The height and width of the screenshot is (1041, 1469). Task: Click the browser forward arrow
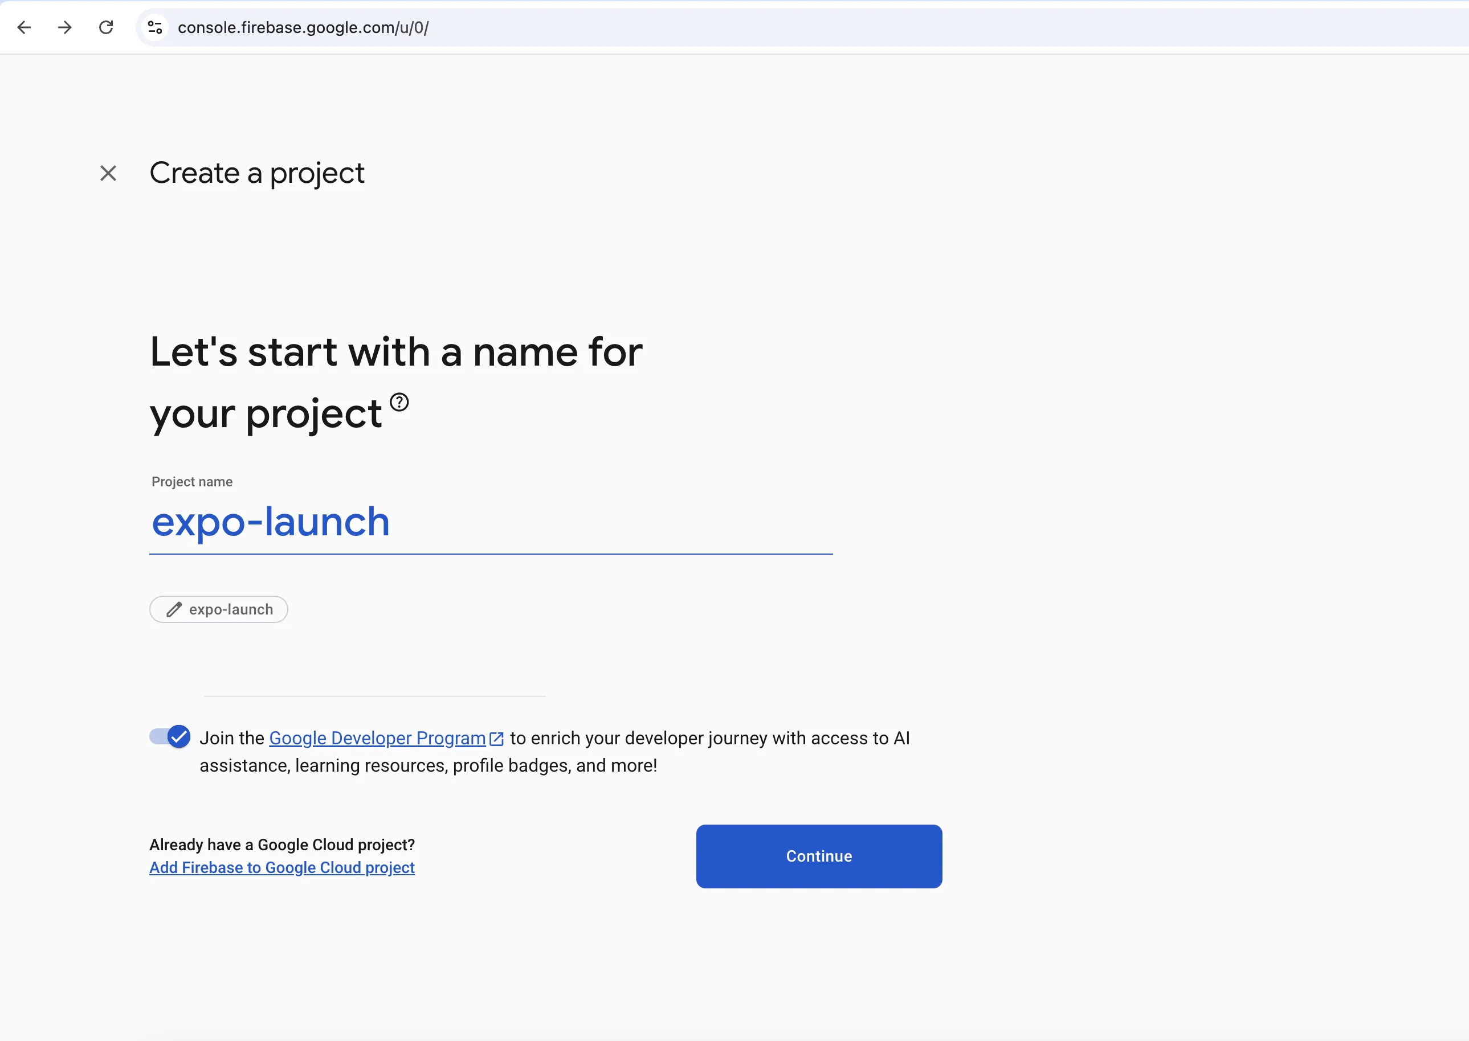[65, 27]
